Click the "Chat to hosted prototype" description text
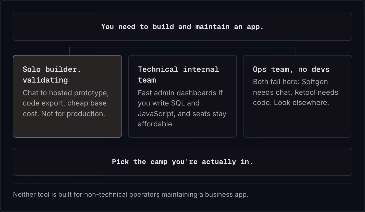Viewport: 365px width, 212px height. click(x=66, y=103)
